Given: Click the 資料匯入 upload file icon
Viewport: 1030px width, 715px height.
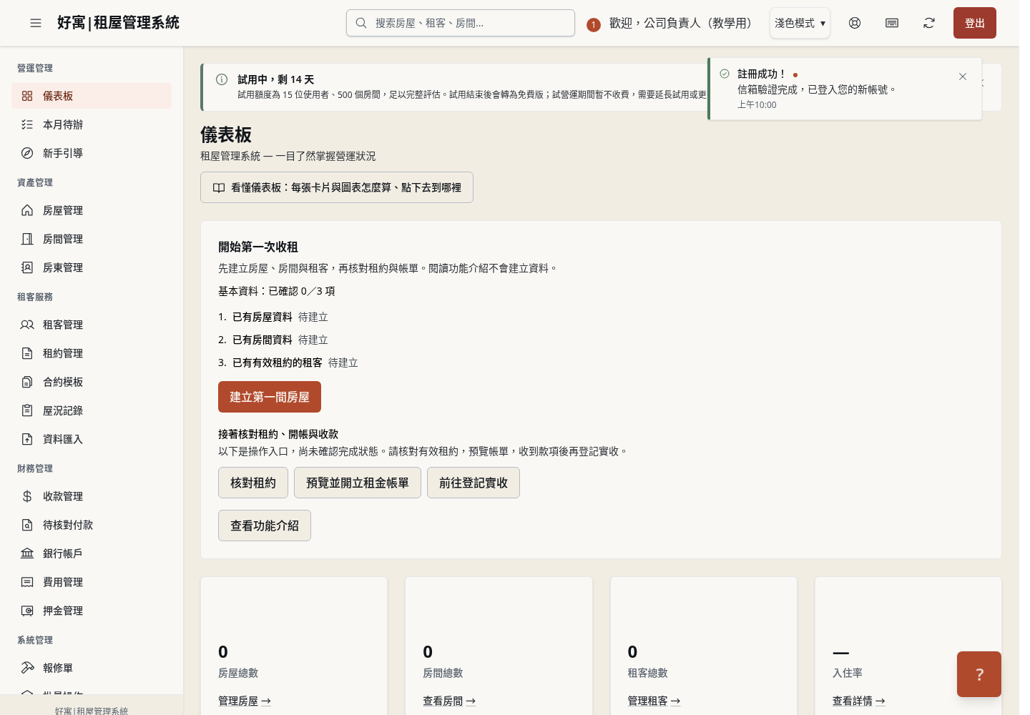Looking at the screenshot, I should pyautogui.click(x=27, y=439).
